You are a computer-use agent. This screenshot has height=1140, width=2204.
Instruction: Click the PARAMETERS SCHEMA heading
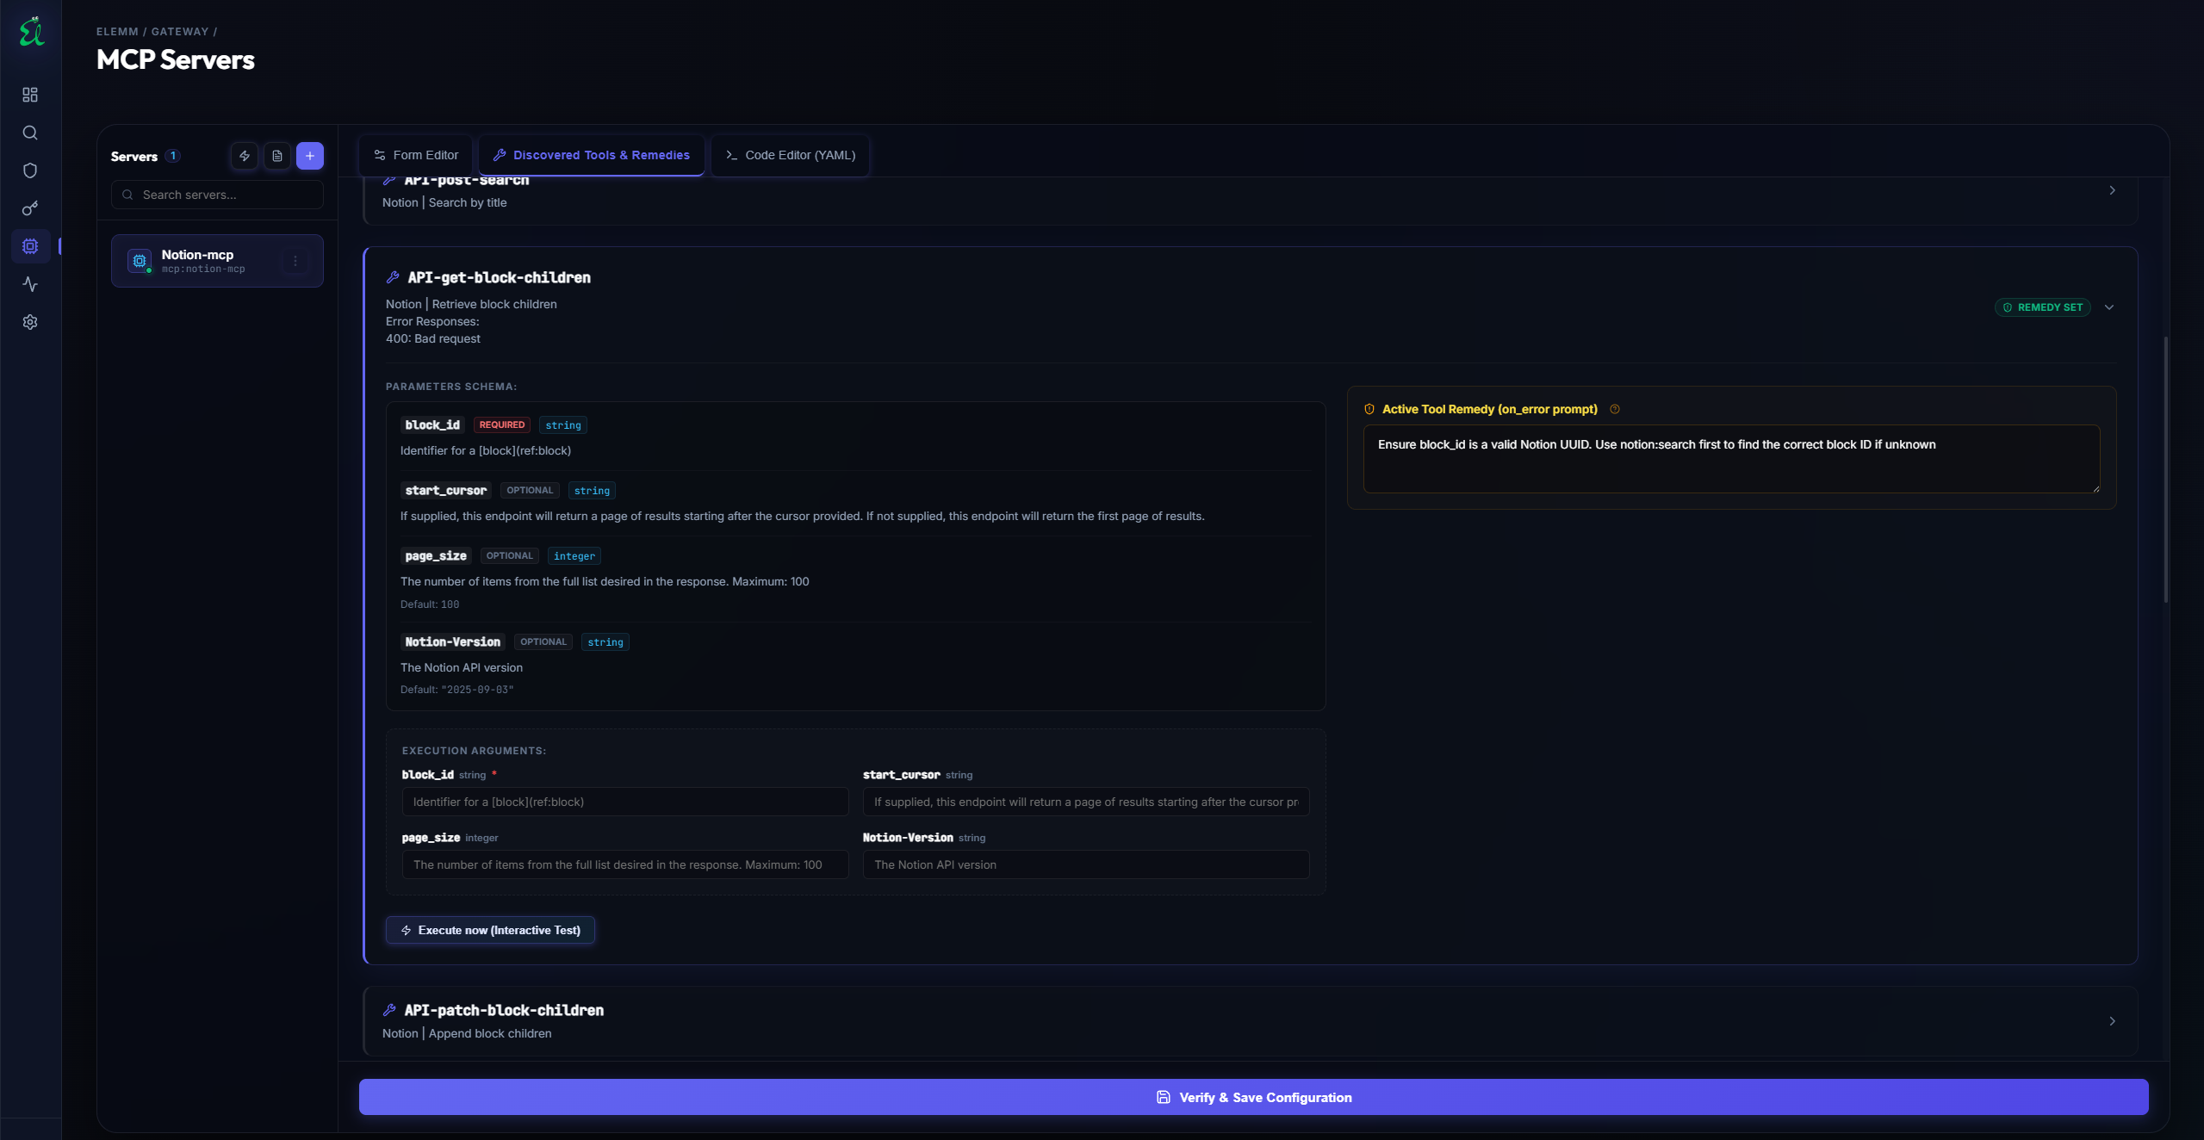(451, 387)
